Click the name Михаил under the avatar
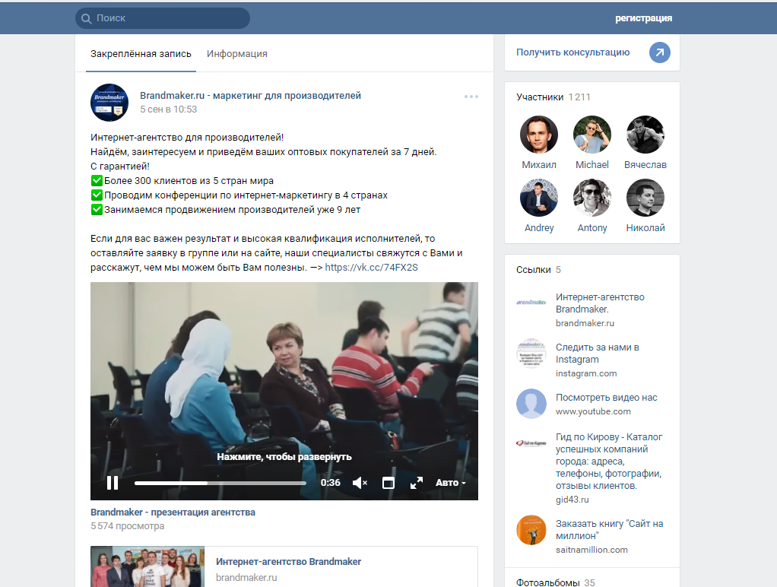777x587 pixels. [x=538, y=164]
